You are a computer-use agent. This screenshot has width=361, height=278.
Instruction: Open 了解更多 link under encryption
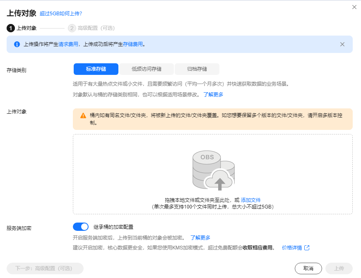point(200,238)
